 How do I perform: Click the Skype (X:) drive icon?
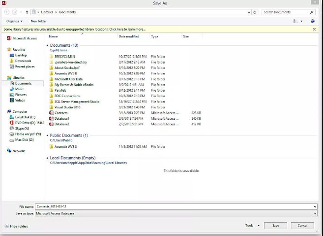tap(12, 128)
